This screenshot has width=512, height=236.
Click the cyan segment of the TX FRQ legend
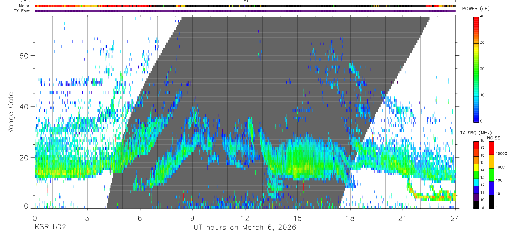coord(476,183)
